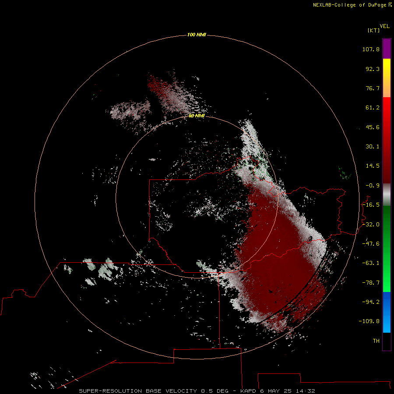Click the 45.6 velocity scale value
The height and width of the screenshot is (394, 394).
[373, 127]
